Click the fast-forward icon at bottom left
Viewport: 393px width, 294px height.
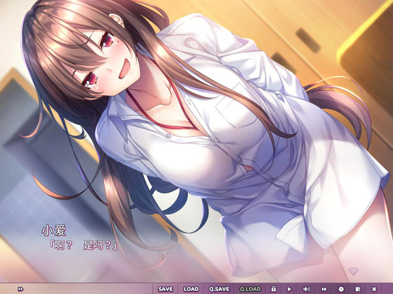20,289
